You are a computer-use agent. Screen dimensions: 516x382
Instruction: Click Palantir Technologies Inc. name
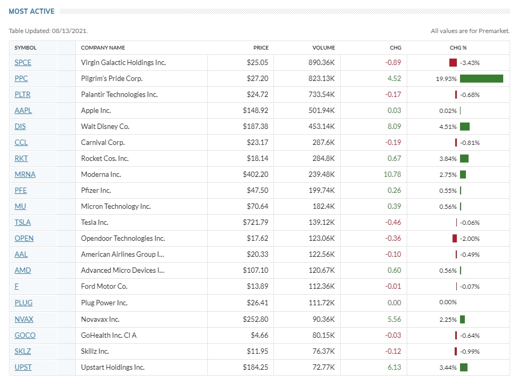119,94
